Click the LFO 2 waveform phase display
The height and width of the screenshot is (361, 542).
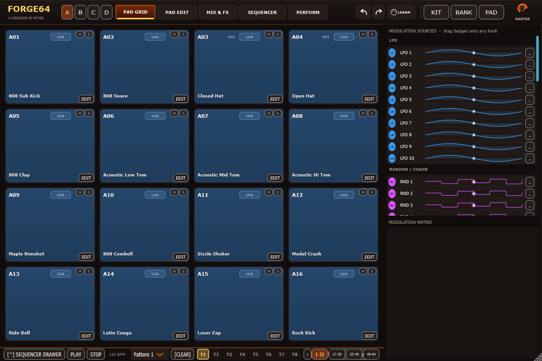point(474,65)
